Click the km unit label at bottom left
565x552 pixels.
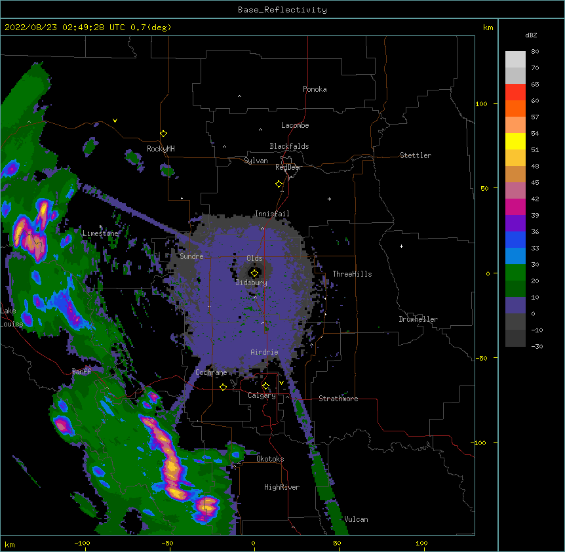click(10, 545)
